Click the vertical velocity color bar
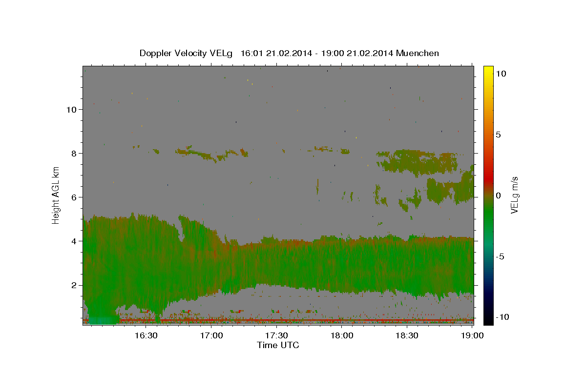The image size is (586, 390). pos(488,195)
